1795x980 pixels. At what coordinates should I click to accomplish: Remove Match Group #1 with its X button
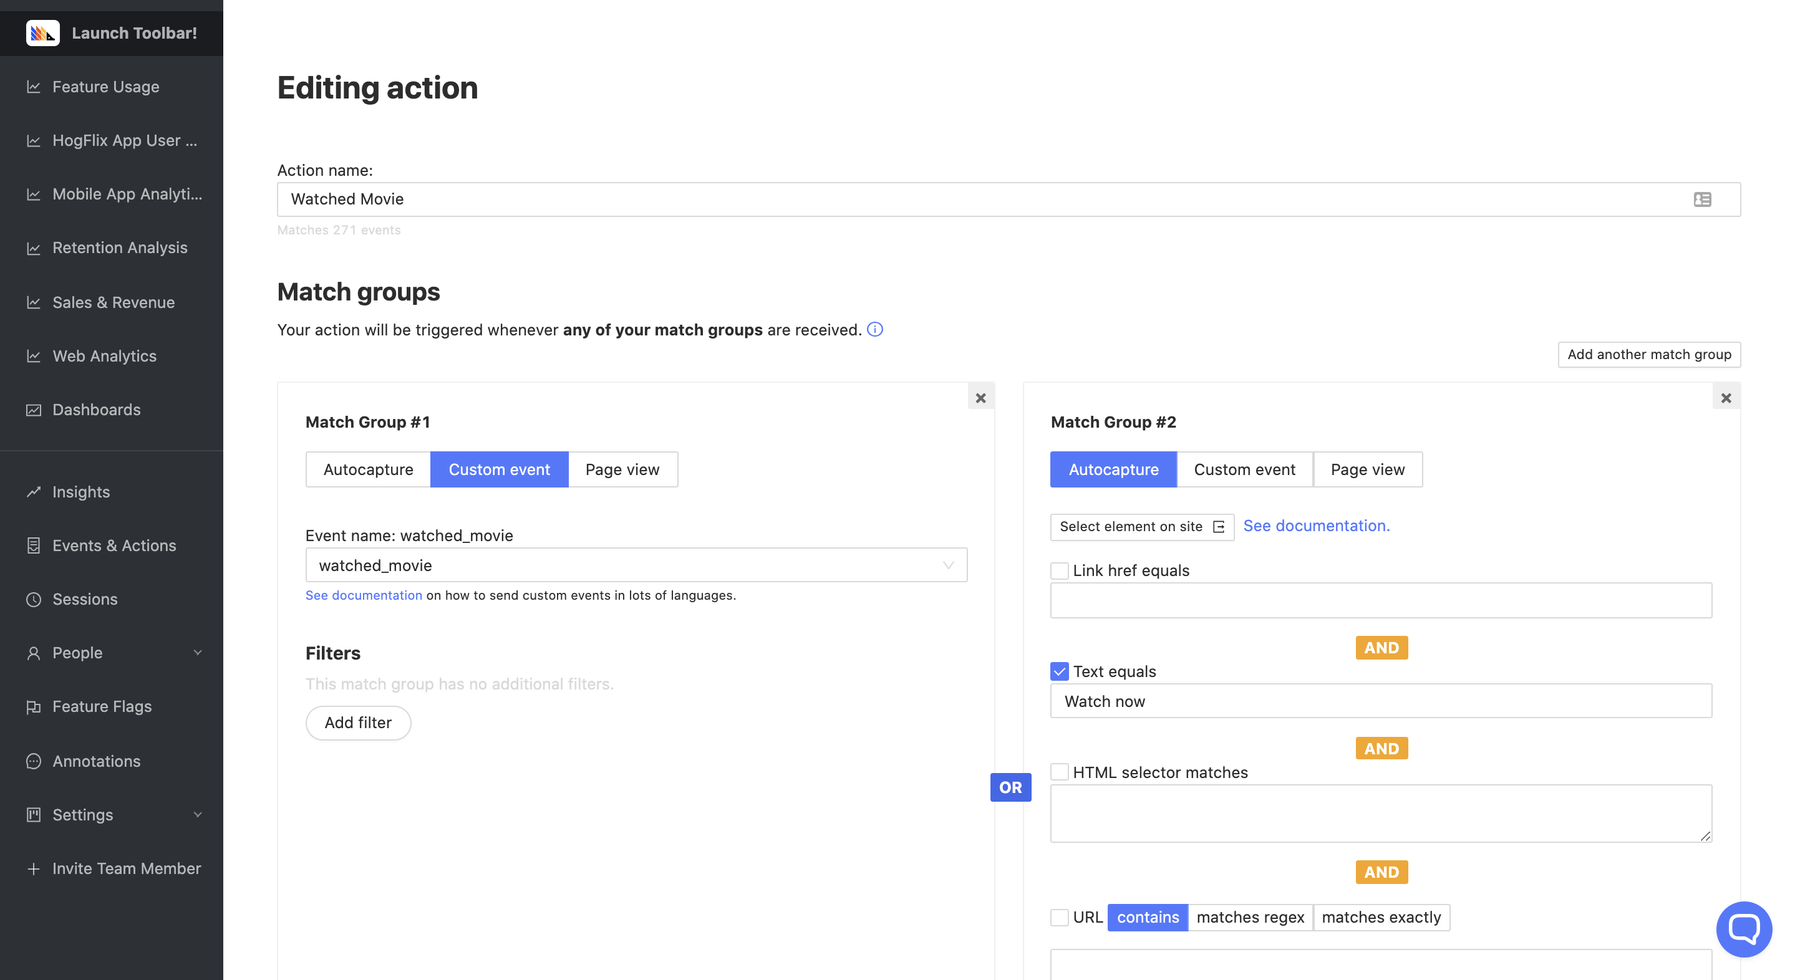[980, 398]
